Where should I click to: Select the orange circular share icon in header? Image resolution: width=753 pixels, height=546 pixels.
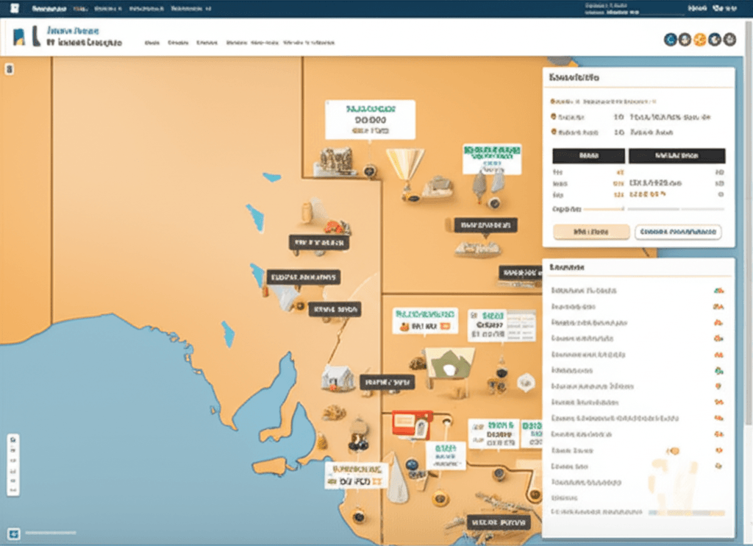click(700, 40)
